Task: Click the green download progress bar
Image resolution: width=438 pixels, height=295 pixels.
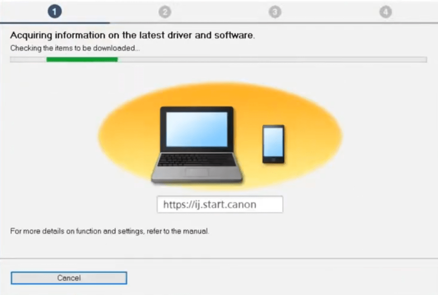Action: pyautogui.click(x=82, y=59)
